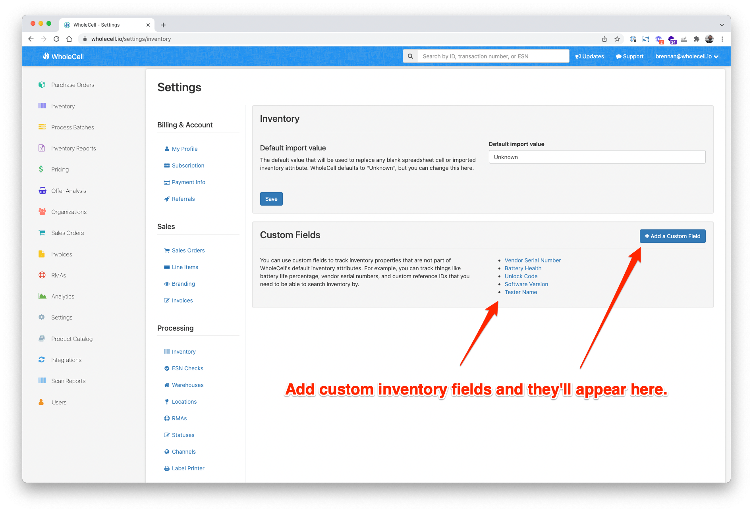Bookmark this page with the star icon

point(617,39)
